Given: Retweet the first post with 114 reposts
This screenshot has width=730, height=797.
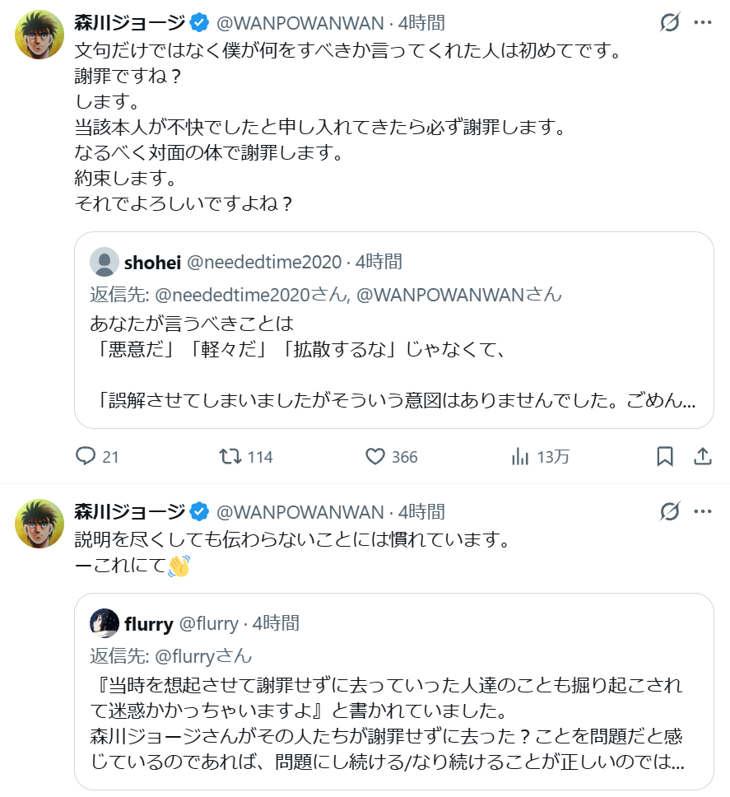Looking at the screenshot, I should click(231, 456).
